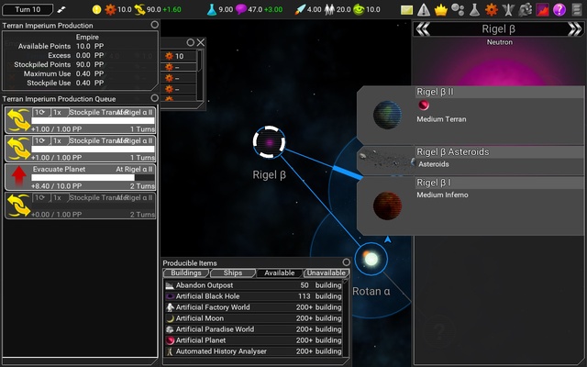587x367 pixels.
Task: Click the Rigel β I inferno planet image
Action: point(387,206)
